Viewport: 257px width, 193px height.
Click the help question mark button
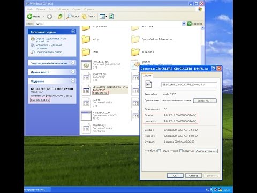214,68
